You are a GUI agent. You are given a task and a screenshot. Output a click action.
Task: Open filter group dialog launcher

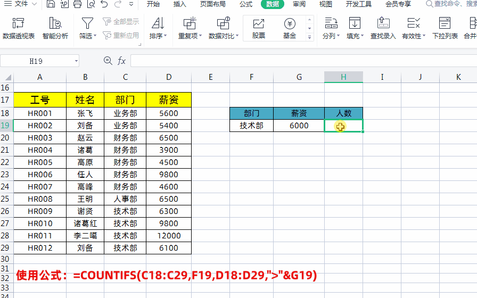(x=140, y=44)
